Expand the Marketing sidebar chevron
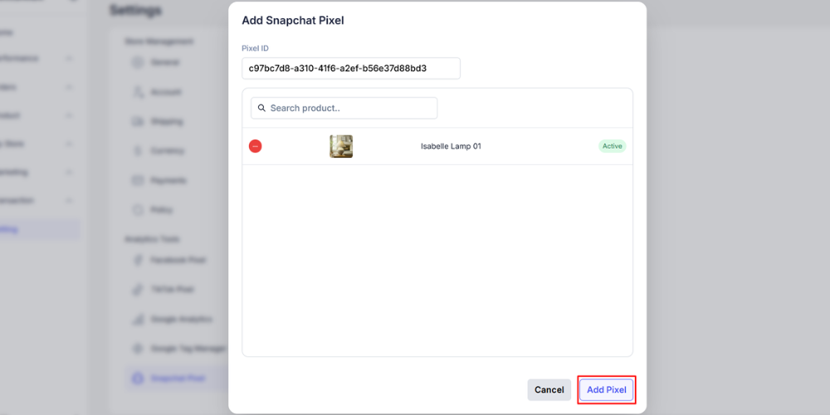 (x=69, y=172)
